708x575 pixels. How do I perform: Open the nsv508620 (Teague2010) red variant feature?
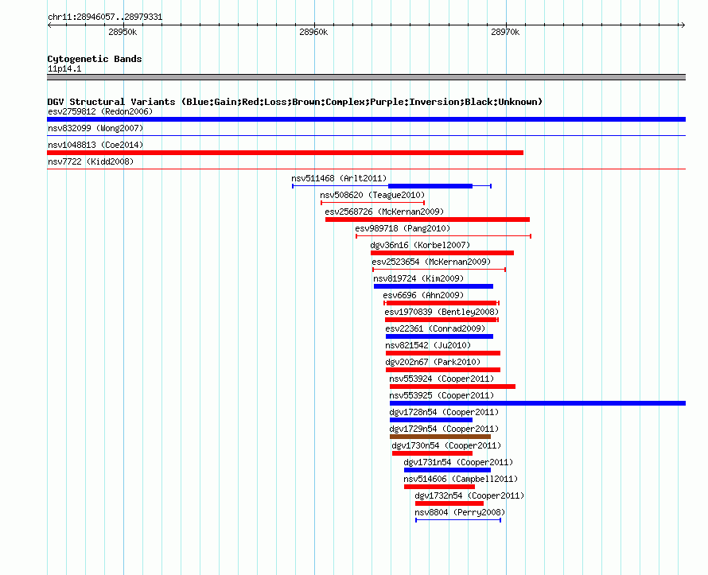[x=372, y=203]
